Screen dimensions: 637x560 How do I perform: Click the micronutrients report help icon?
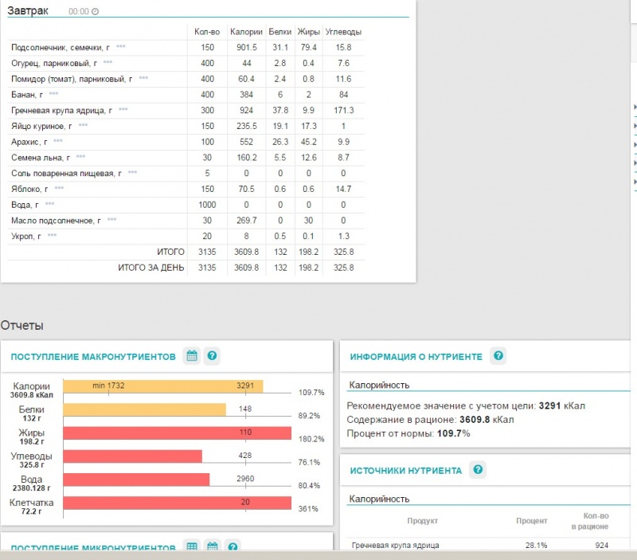click(x=232, y=547)
